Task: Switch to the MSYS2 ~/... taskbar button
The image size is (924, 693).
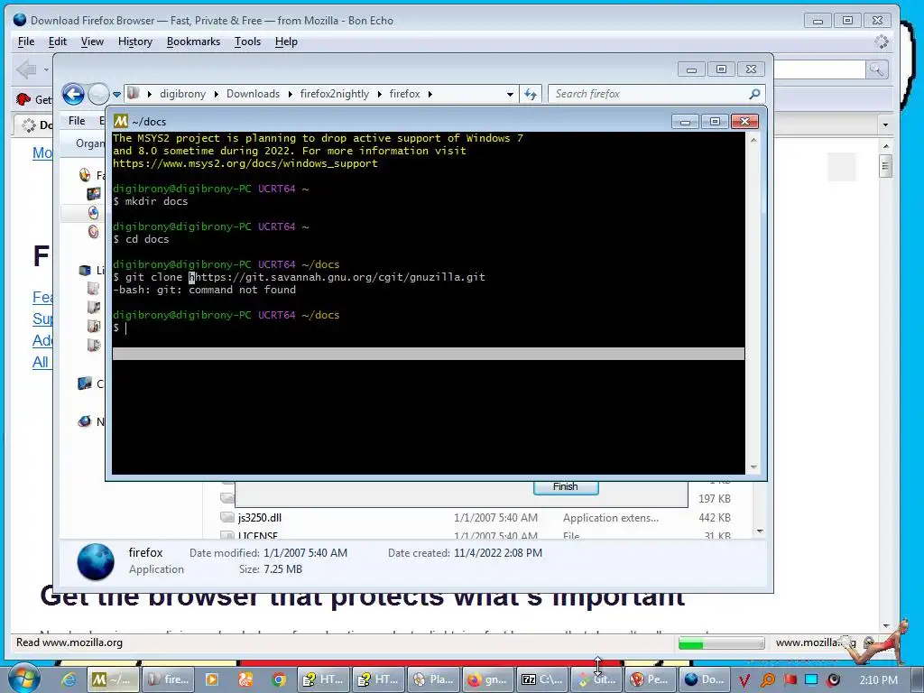Action: click(x=113, y=679)
